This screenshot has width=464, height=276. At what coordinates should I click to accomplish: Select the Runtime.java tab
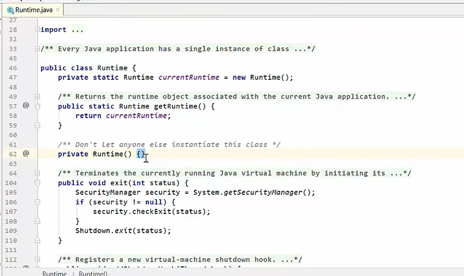(34, 10)
